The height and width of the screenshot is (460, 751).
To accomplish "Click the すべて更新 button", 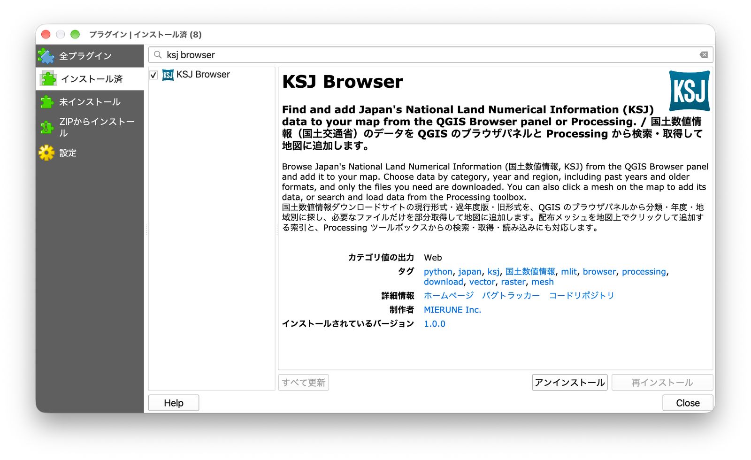I will (x=304, y=383).
